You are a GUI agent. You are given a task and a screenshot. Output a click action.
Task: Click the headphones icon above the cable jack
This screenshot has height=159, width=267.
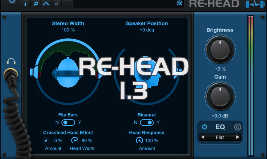point(11,61)
